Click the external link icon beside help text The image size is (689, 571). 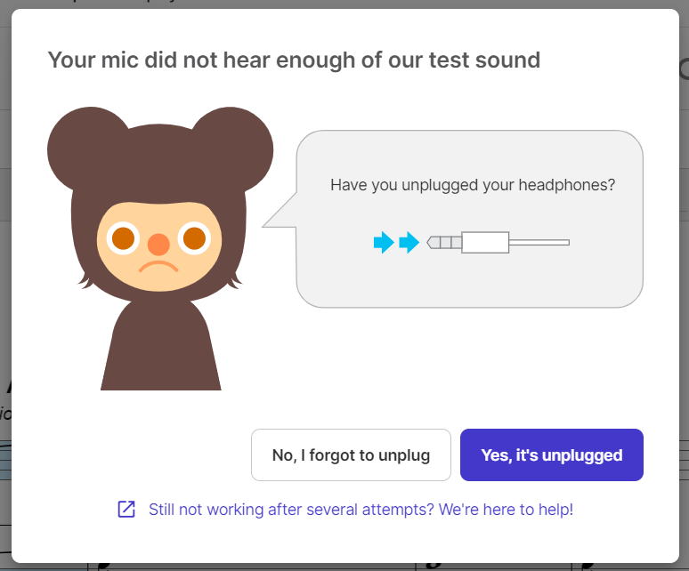126,510
